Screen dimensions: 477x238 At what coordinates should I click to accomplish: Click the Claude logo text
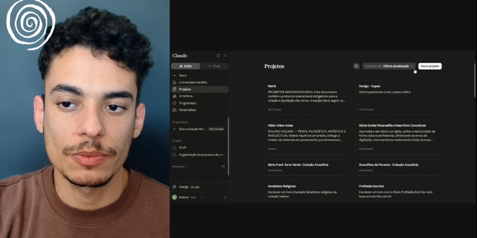tap(180, 56)
